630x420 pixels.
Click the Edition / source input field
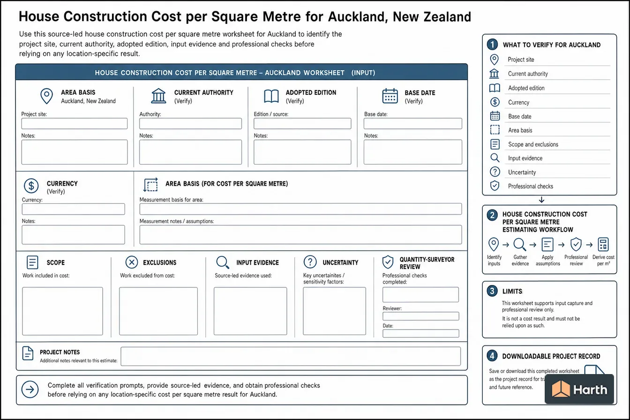point(302,123)
